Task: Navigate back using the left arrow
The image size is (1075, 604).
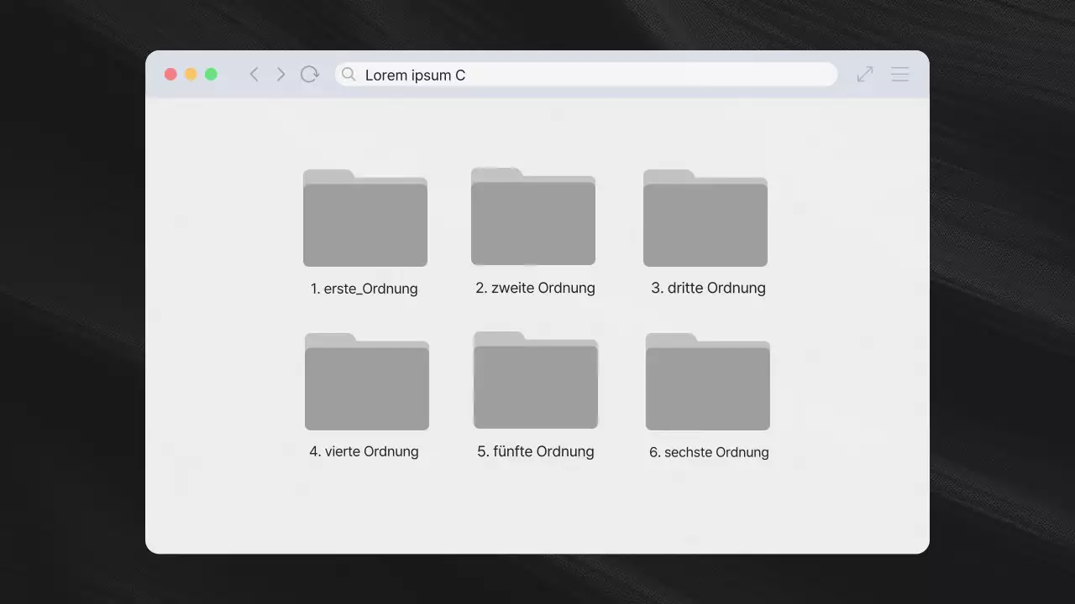Action: pos(254,74)
